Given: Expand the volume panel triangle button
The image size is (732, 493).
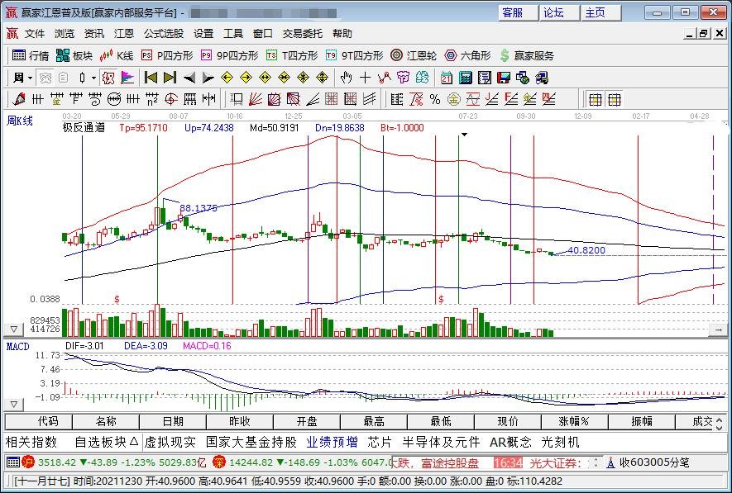Looking at the screenshot, I should (x=14, y=329).
